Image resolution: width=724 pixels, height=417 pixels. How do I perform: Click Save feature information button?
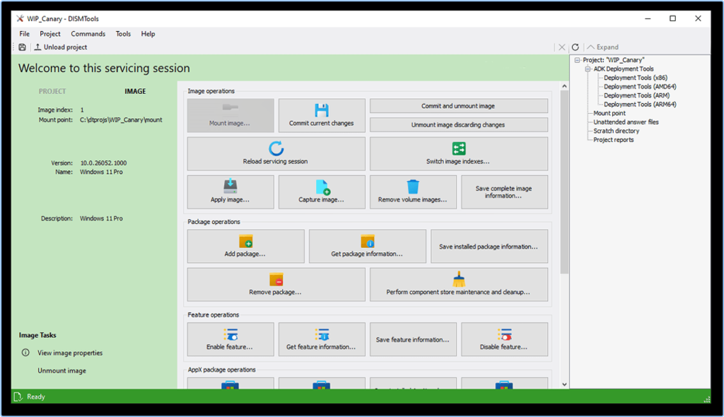pos(413,339)
